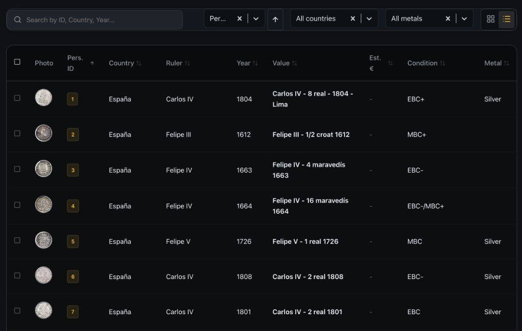Clear the Pers. sort selection
This screenshot has width=522, height=331.
point(240,19)
